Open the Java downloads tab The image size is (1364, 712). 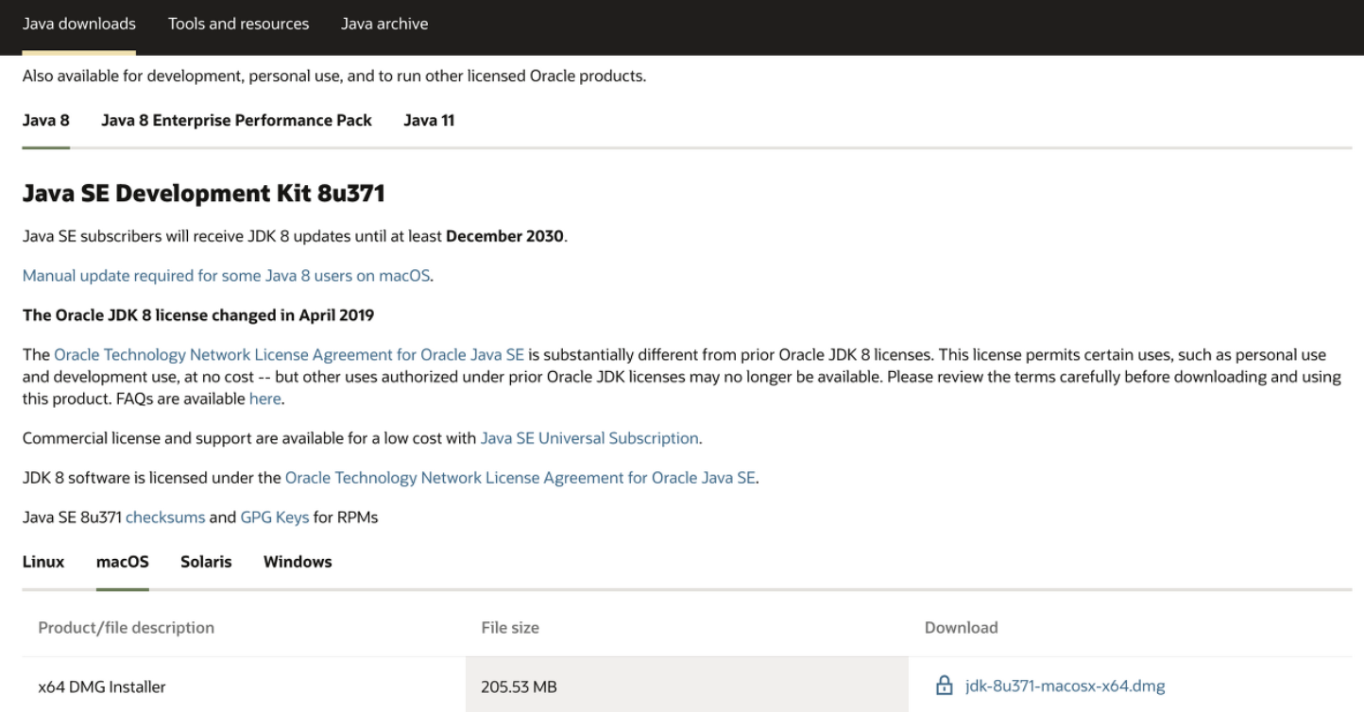pos(79,24)
